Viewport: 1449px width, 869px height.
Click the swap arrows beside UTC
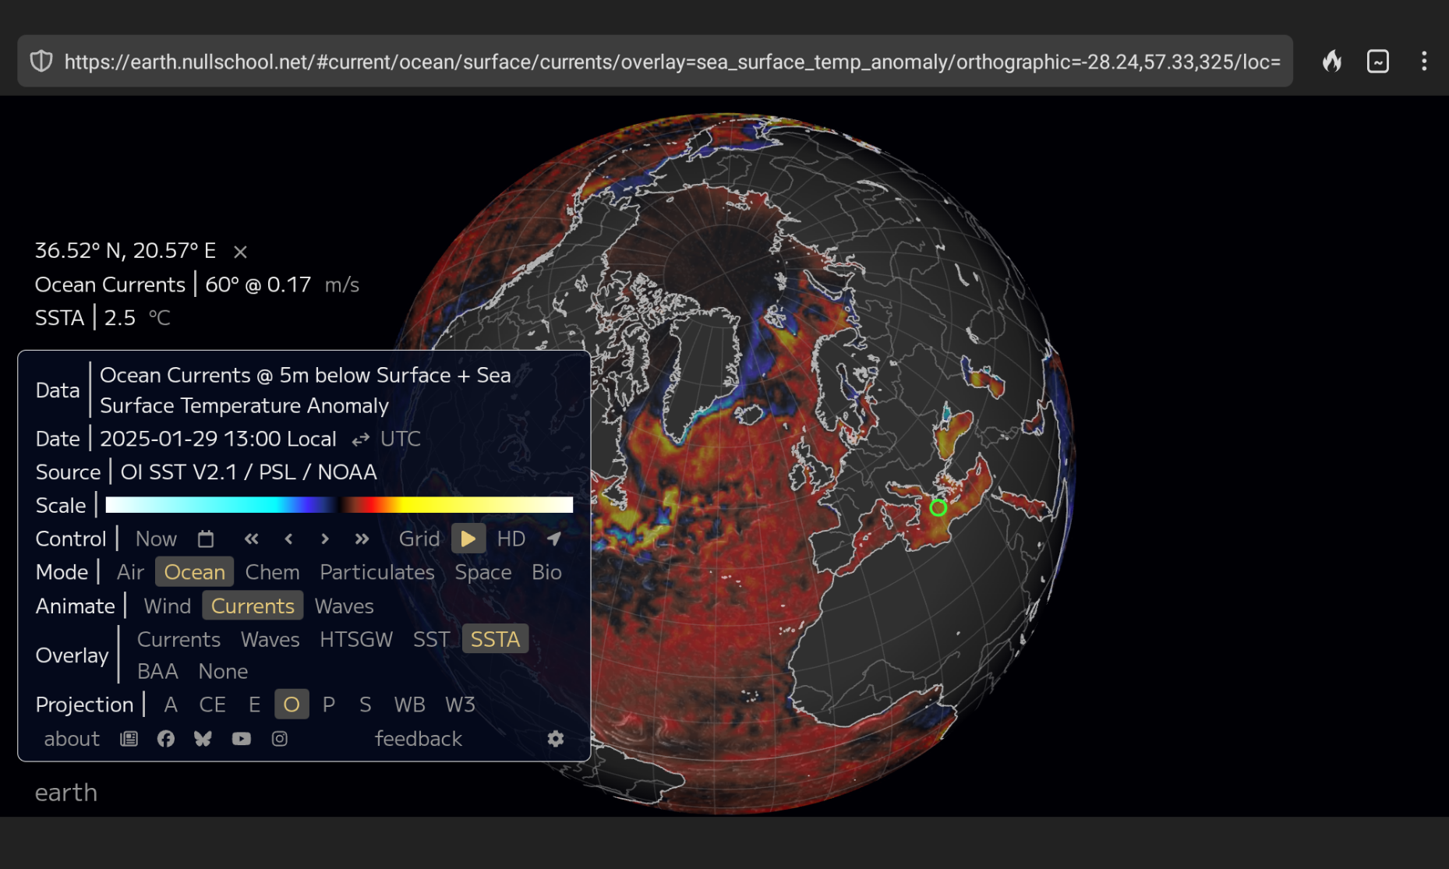tap(360, 440)
